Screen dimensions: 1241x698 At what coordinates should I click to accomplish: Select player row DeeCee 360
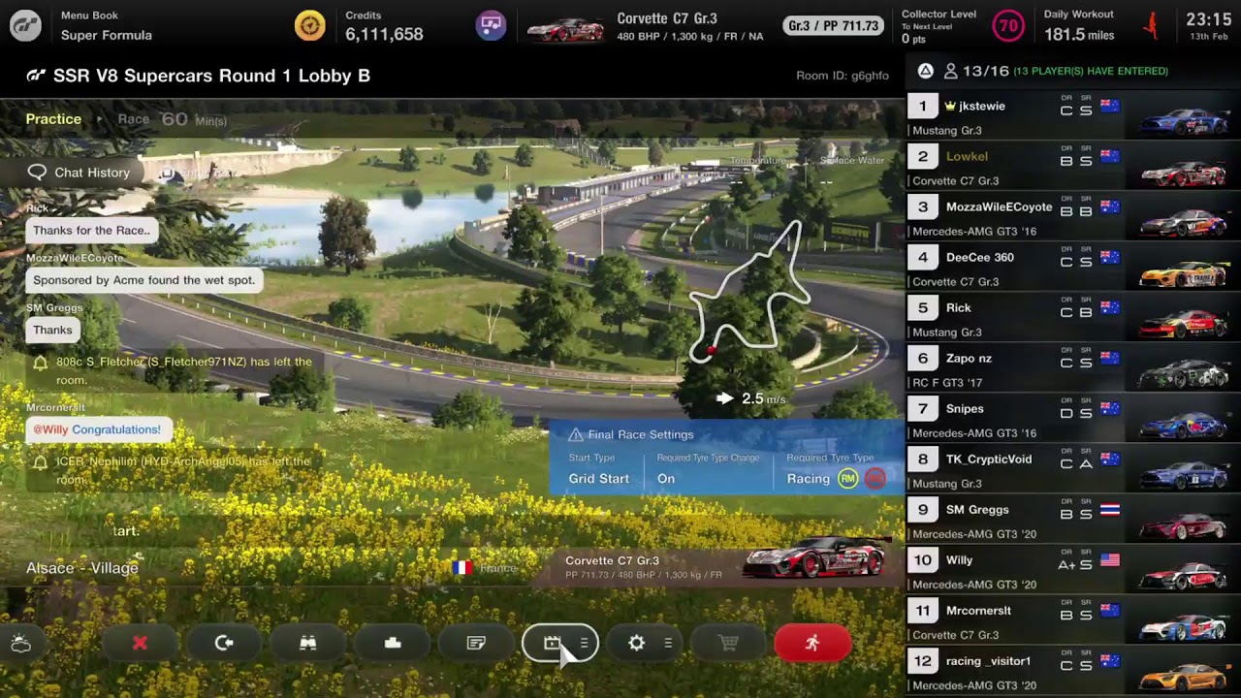coord(1073,268)
